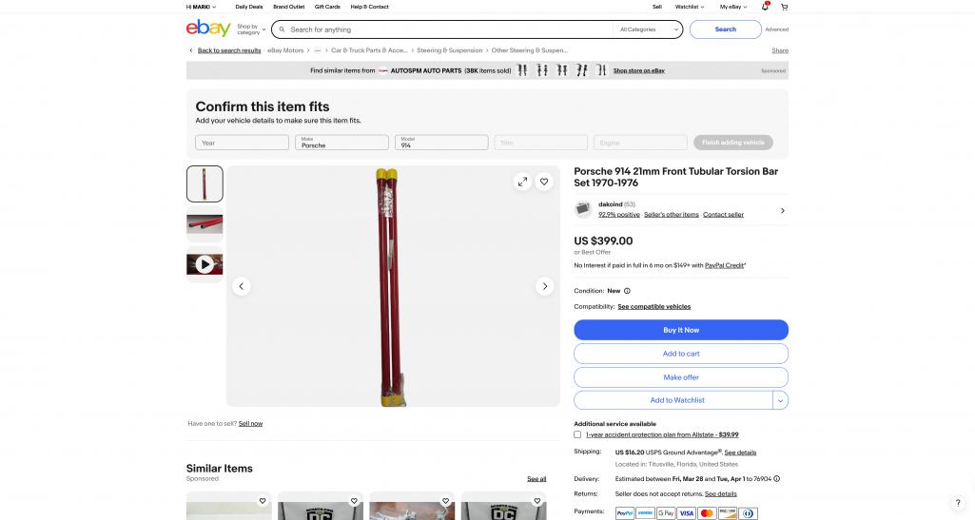Viewport: 975px width, 520px height.
Task: Favorite the first similar item heart
Action: coord(263,501)
